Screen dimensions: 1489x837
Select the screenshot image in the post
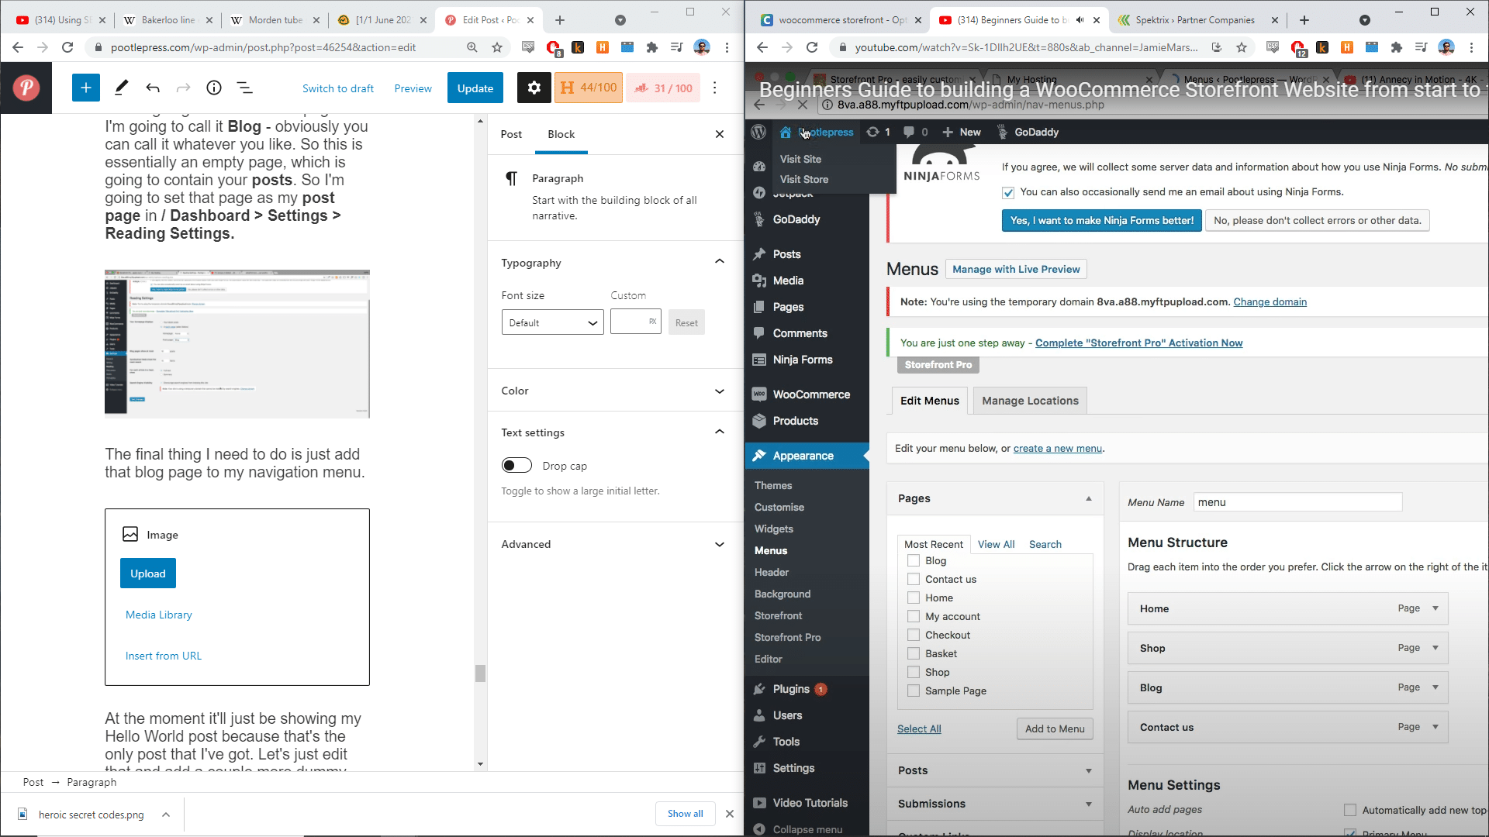pyautogui.click(x=237, y=344)
